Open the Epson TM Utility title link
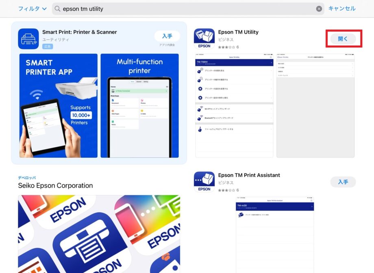374x273 pixels. (238, 32)
